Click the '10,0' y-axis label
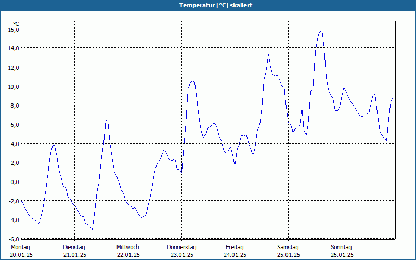 click(14, 86)
